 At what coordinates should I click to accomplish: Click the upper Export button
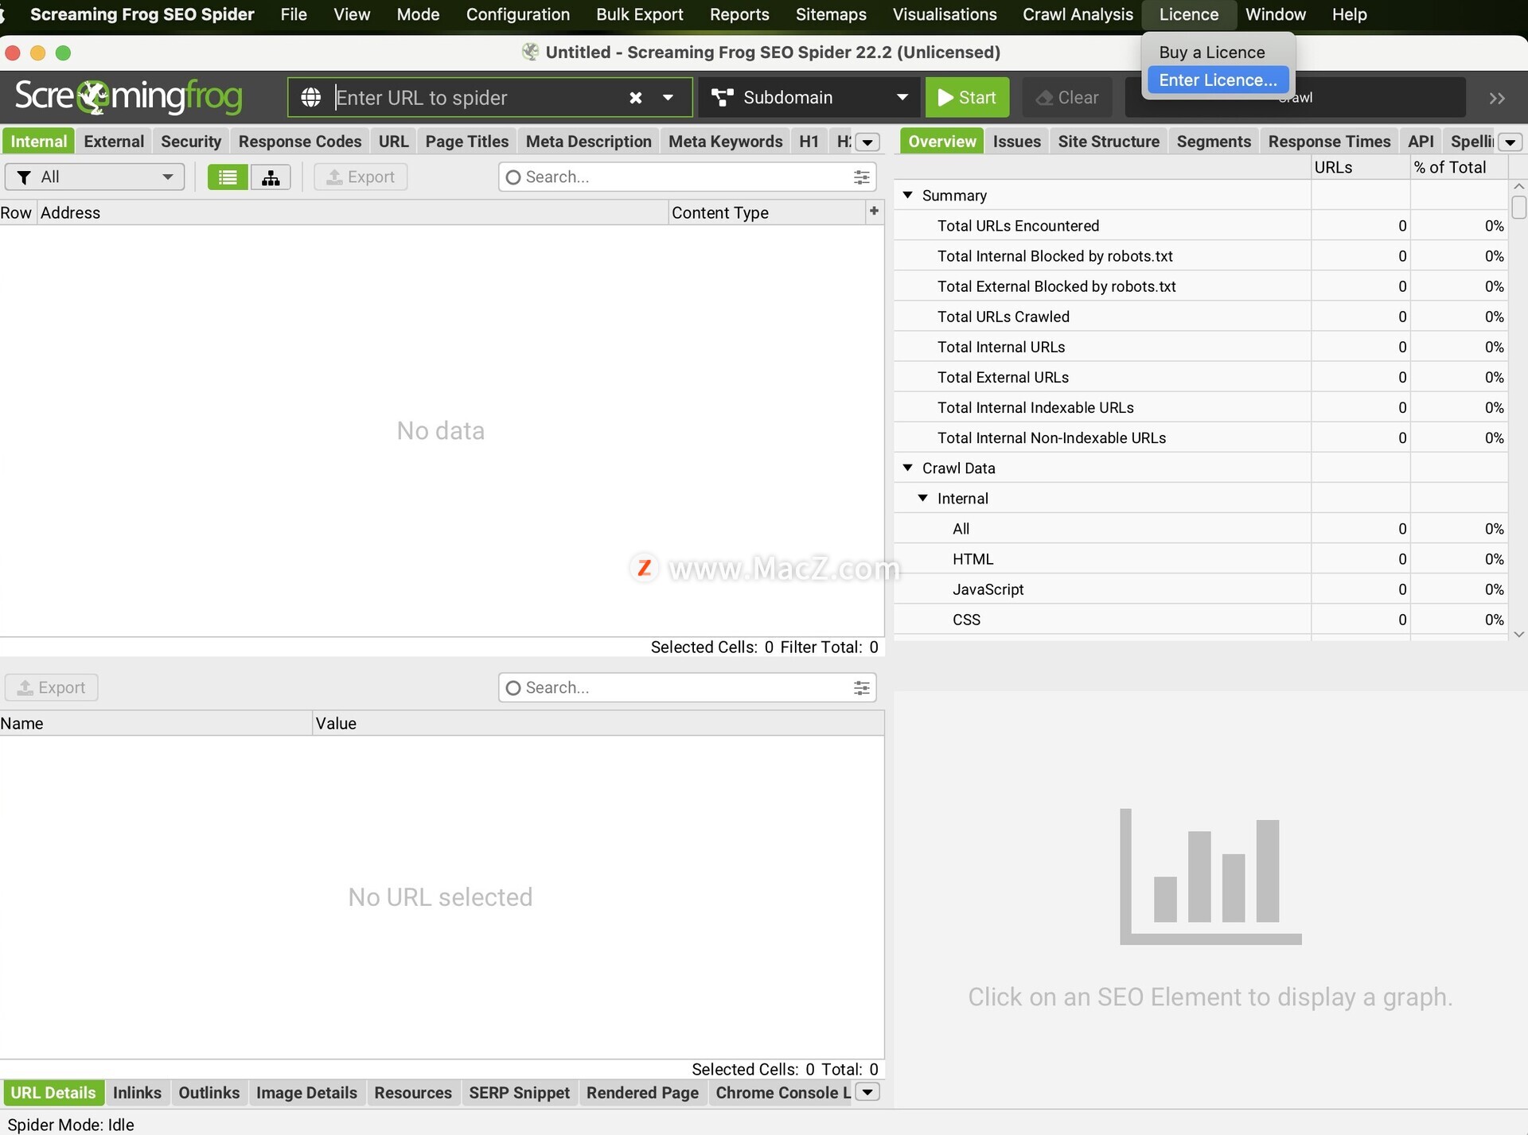[361, 177]
